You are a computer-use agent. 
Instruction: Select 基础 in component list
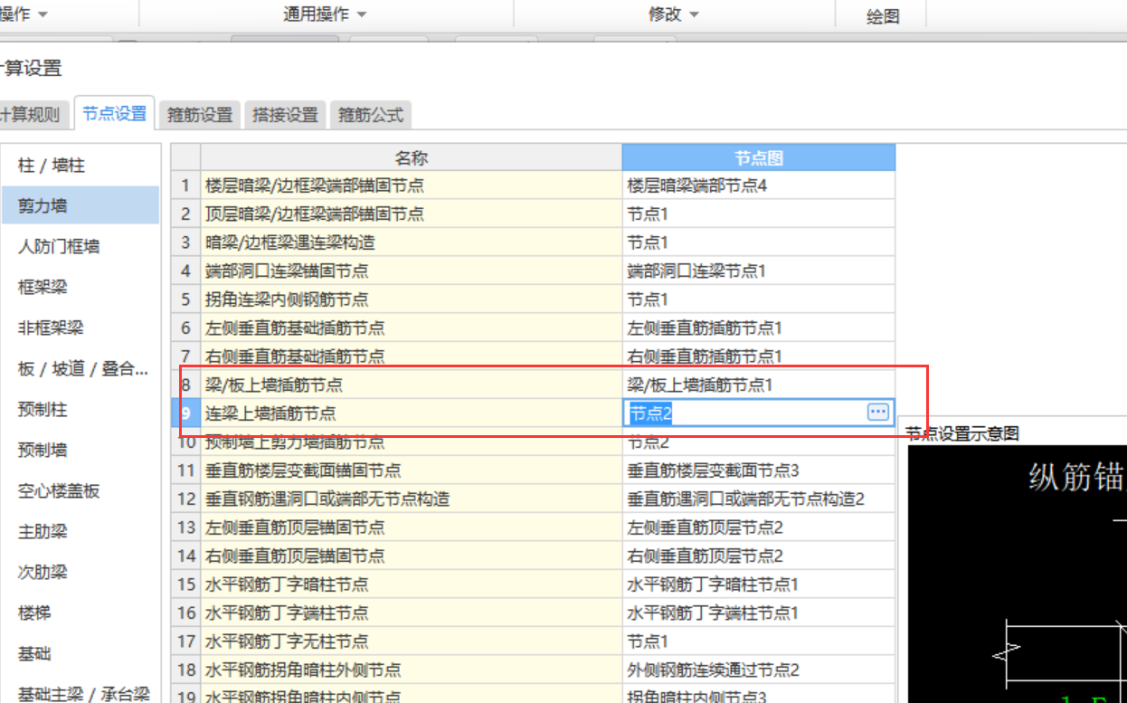tap(80, 653)
